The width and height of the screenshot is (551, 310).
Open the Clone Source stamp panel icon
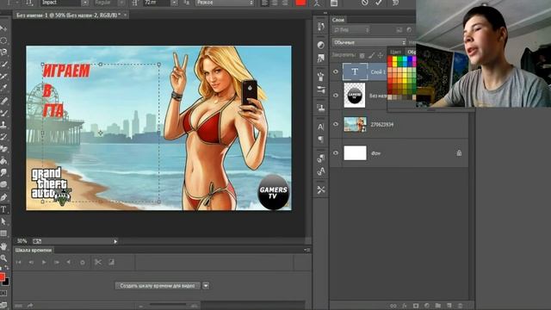[x=320, y=108]
